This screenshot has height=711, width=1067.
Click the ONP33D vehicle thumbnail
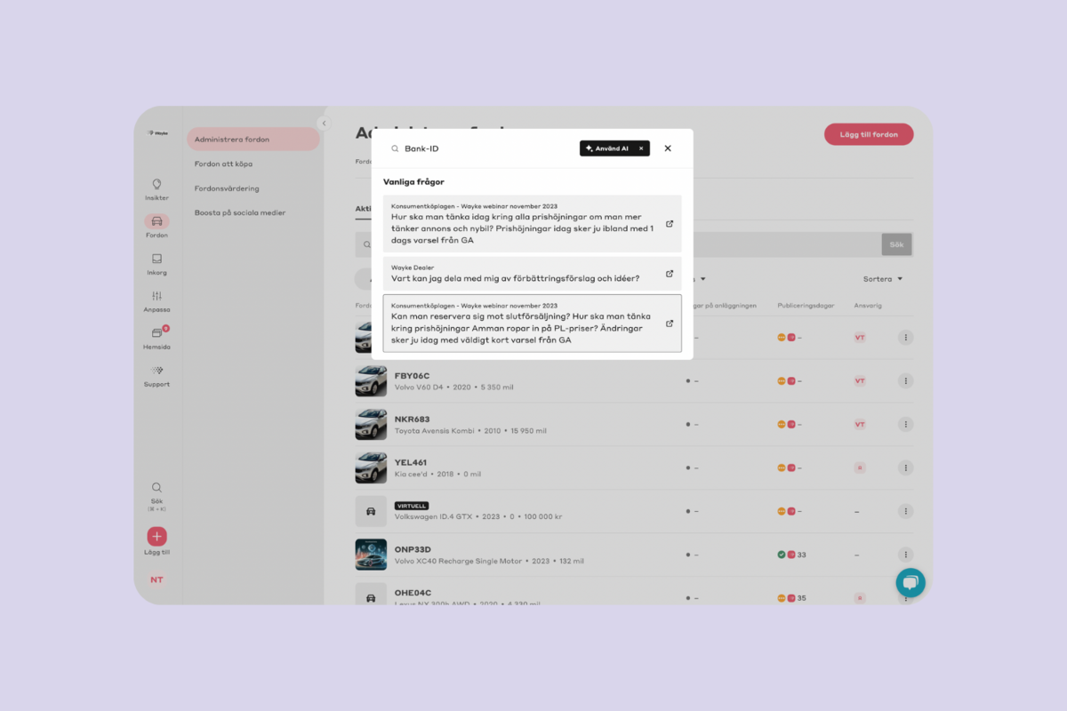pyautogui.click(x=371, y=555)
